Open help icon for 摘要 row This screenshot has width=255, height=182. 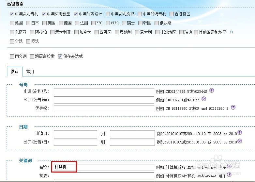point(229,175)
